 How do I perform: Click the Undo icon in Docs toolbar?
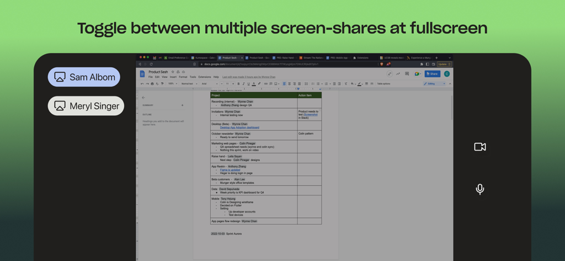pyautogui.click(x=142, y=84)
